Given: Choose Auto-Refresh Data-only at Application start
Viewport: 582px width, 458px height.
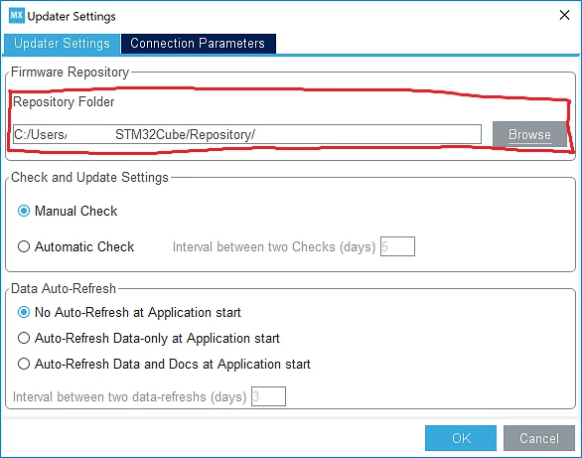Looking at the screenshot, I should 148,338.
